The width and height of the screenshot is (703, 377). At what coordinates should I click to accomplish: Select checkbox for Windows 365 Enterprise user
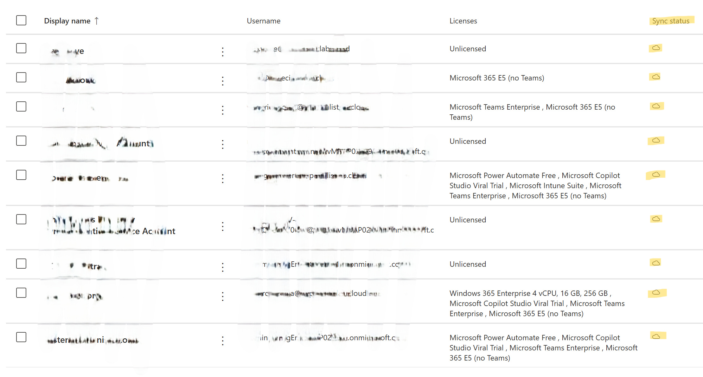click(x=21, y=293)
